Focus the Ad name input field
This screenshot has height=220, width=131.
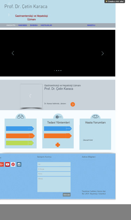(54, 164)
